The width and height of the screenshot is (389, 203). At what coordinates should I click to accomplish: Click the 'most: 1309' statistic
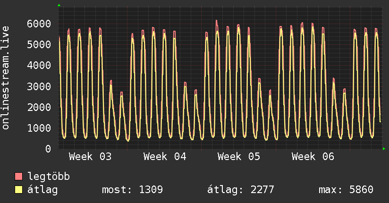point(133,190)
